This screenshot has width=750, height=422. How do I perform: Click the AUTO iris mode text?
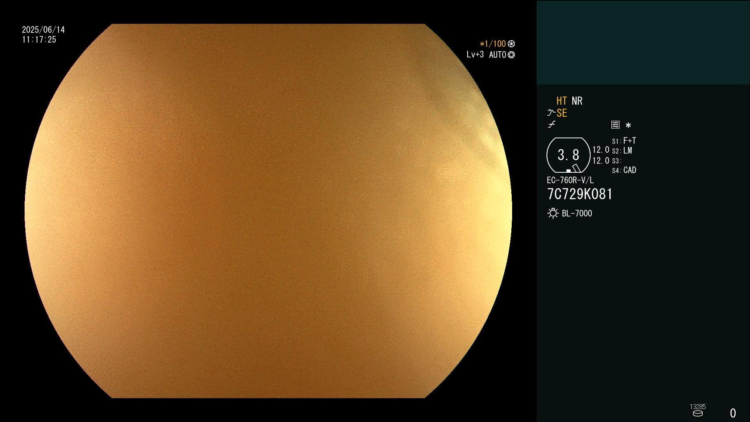click(x=498, y=55)
